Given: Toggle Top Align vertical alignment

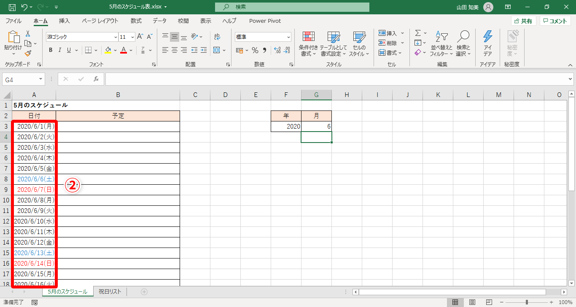Looking at the screenshot, I should (x=165, y=37).
